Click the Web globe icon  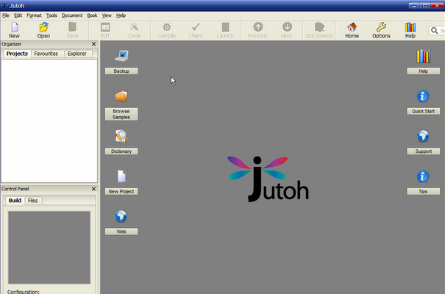point(121,216)
